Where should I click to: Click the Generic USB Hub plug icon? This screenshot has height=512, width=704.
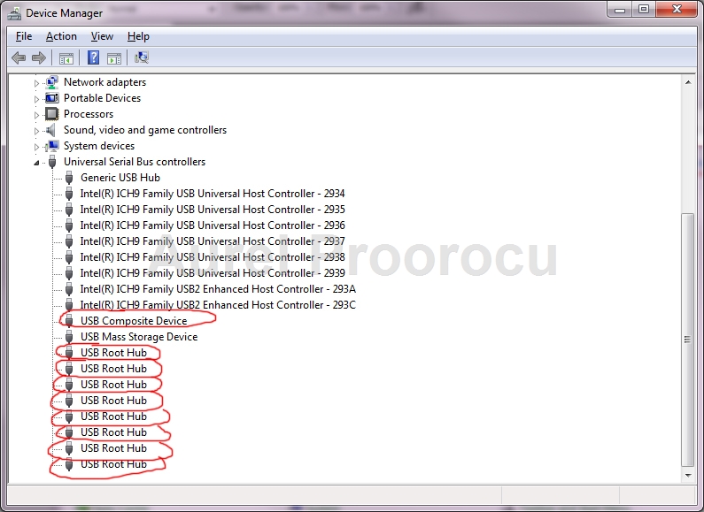pyautogui.click(x=69, y=178)
